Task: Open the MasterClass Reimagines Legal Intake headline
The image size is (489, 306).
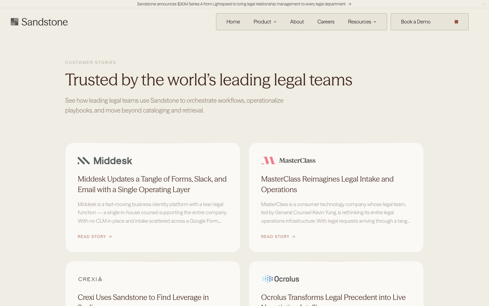Action: pyautogui.click(x=327, y=184)
